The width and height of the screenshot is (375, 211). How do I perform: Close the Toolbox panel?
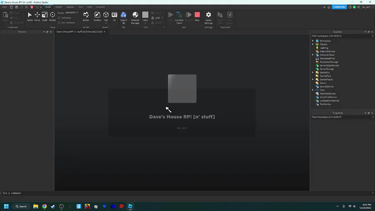pos(51,32)
